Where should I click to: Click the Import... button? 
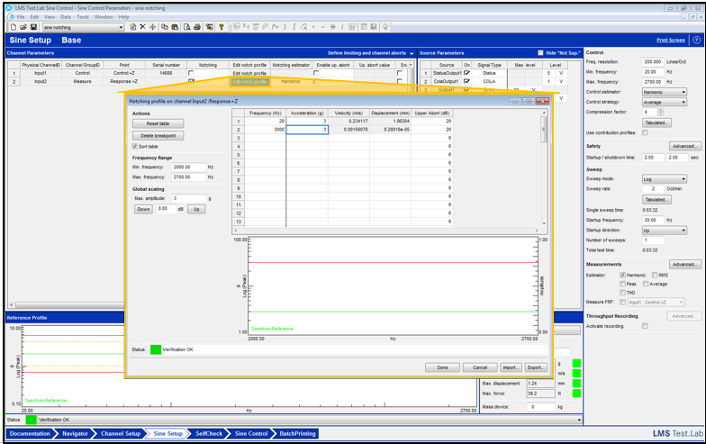click(x=511, y=367)
